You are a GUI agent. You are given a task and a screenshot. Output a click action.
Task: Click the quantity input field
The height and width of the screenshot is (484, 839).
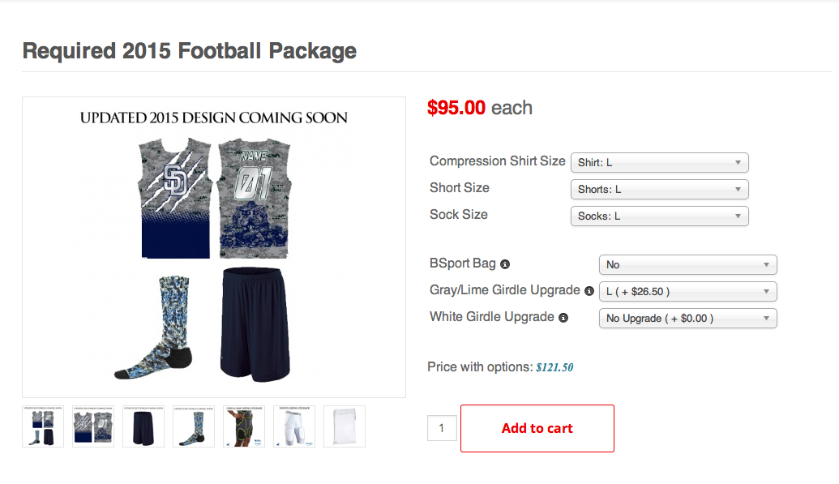442,428
